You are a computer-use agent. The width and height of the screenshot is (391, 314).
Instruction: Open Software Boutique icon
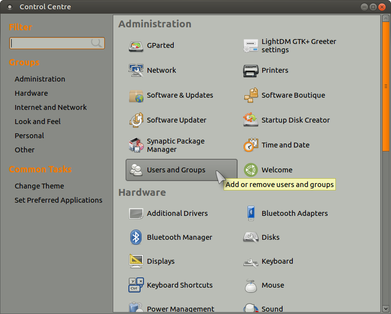click(x=250, y=95)
